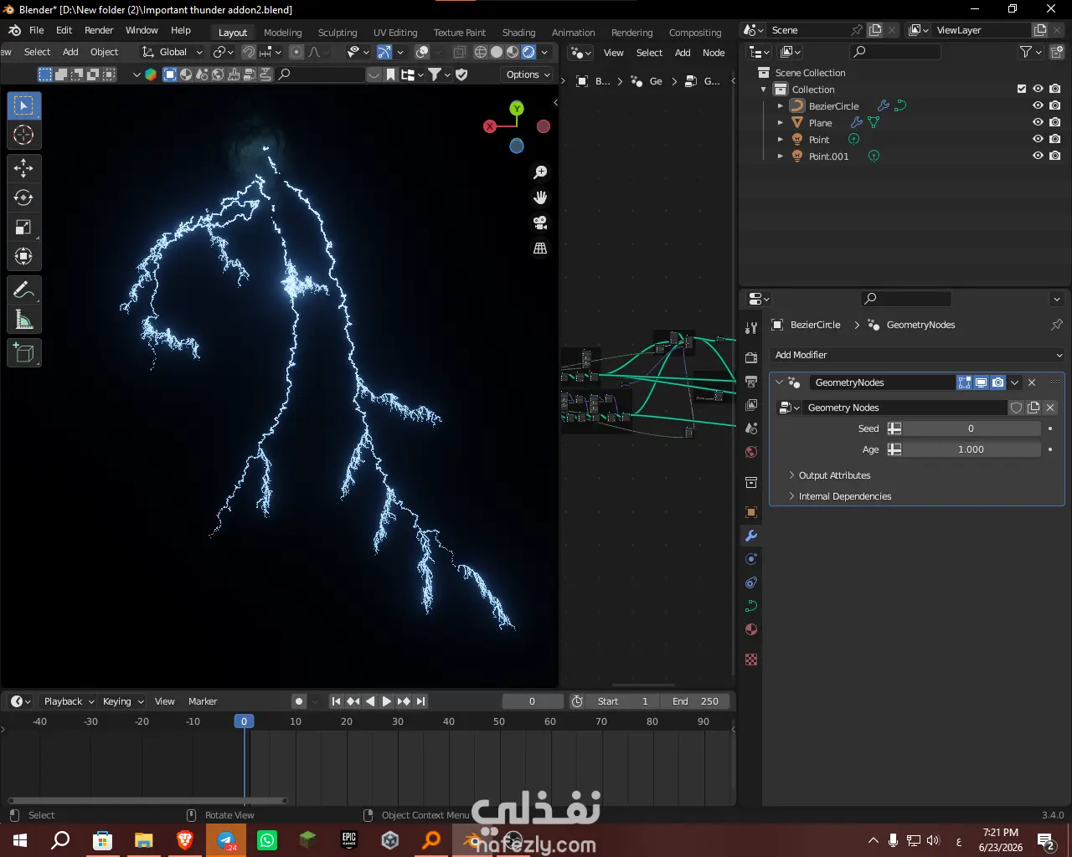The image size is (1072, 857).
Task: Uncheck the Collection exclude checkbox
Action: (x=1022, y=89)
